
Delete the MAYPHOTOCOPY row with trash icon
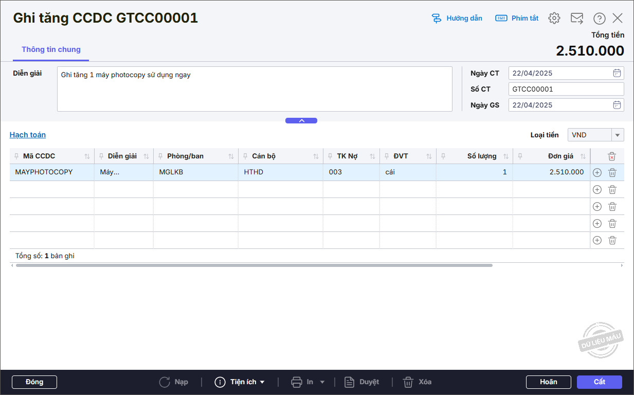[x=612, y=173]
